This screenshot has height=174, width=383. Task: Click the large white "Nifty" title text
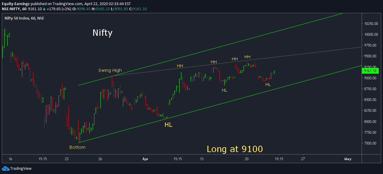click(x=102, y=32)
